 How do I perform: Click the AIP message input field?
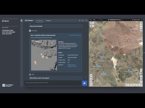pyautogui.click(x=53, y=83)
